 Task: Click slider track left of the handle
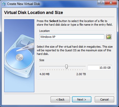pos(52,66)
